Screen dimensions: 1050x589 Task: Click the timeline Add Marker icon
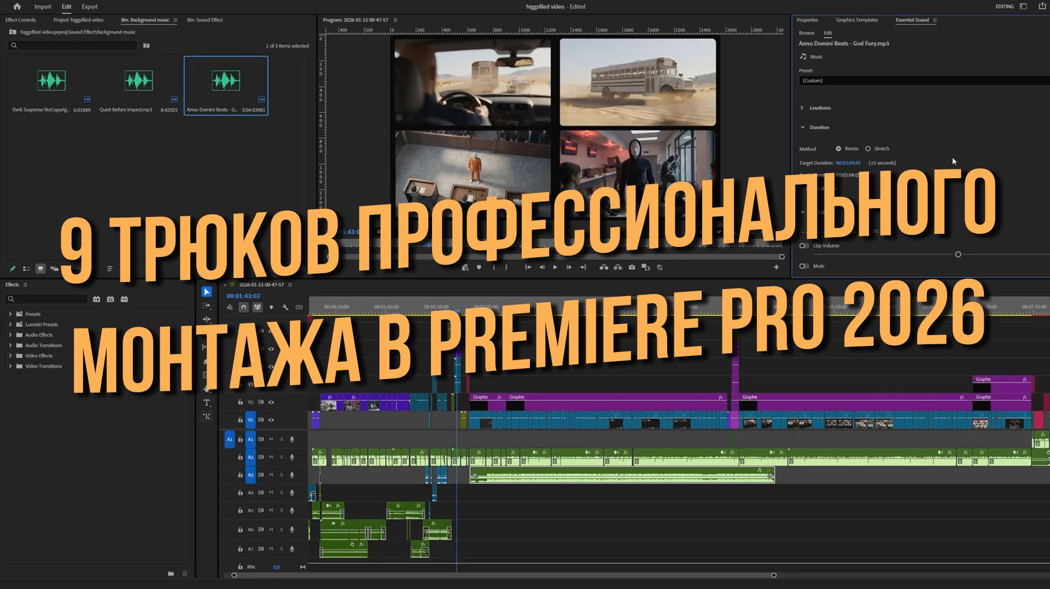pos(271,308)
